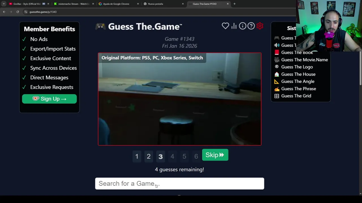The width and height of the screenshot is (362, 203).
Task: Click the Guess The.Game title heading
Action: [x=145, y=27]
